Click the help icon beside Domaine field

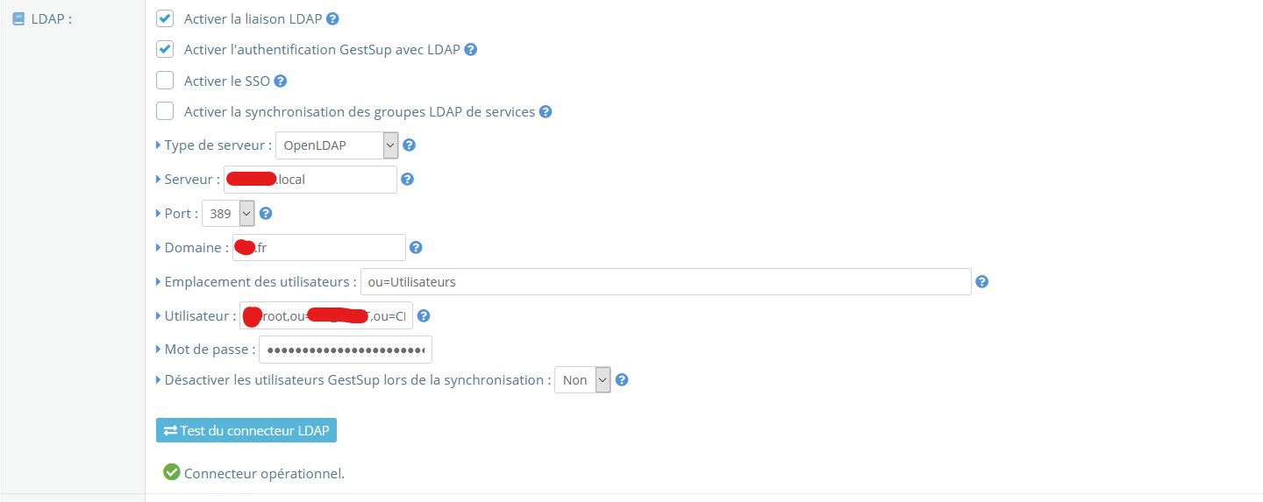click(416, 248)
